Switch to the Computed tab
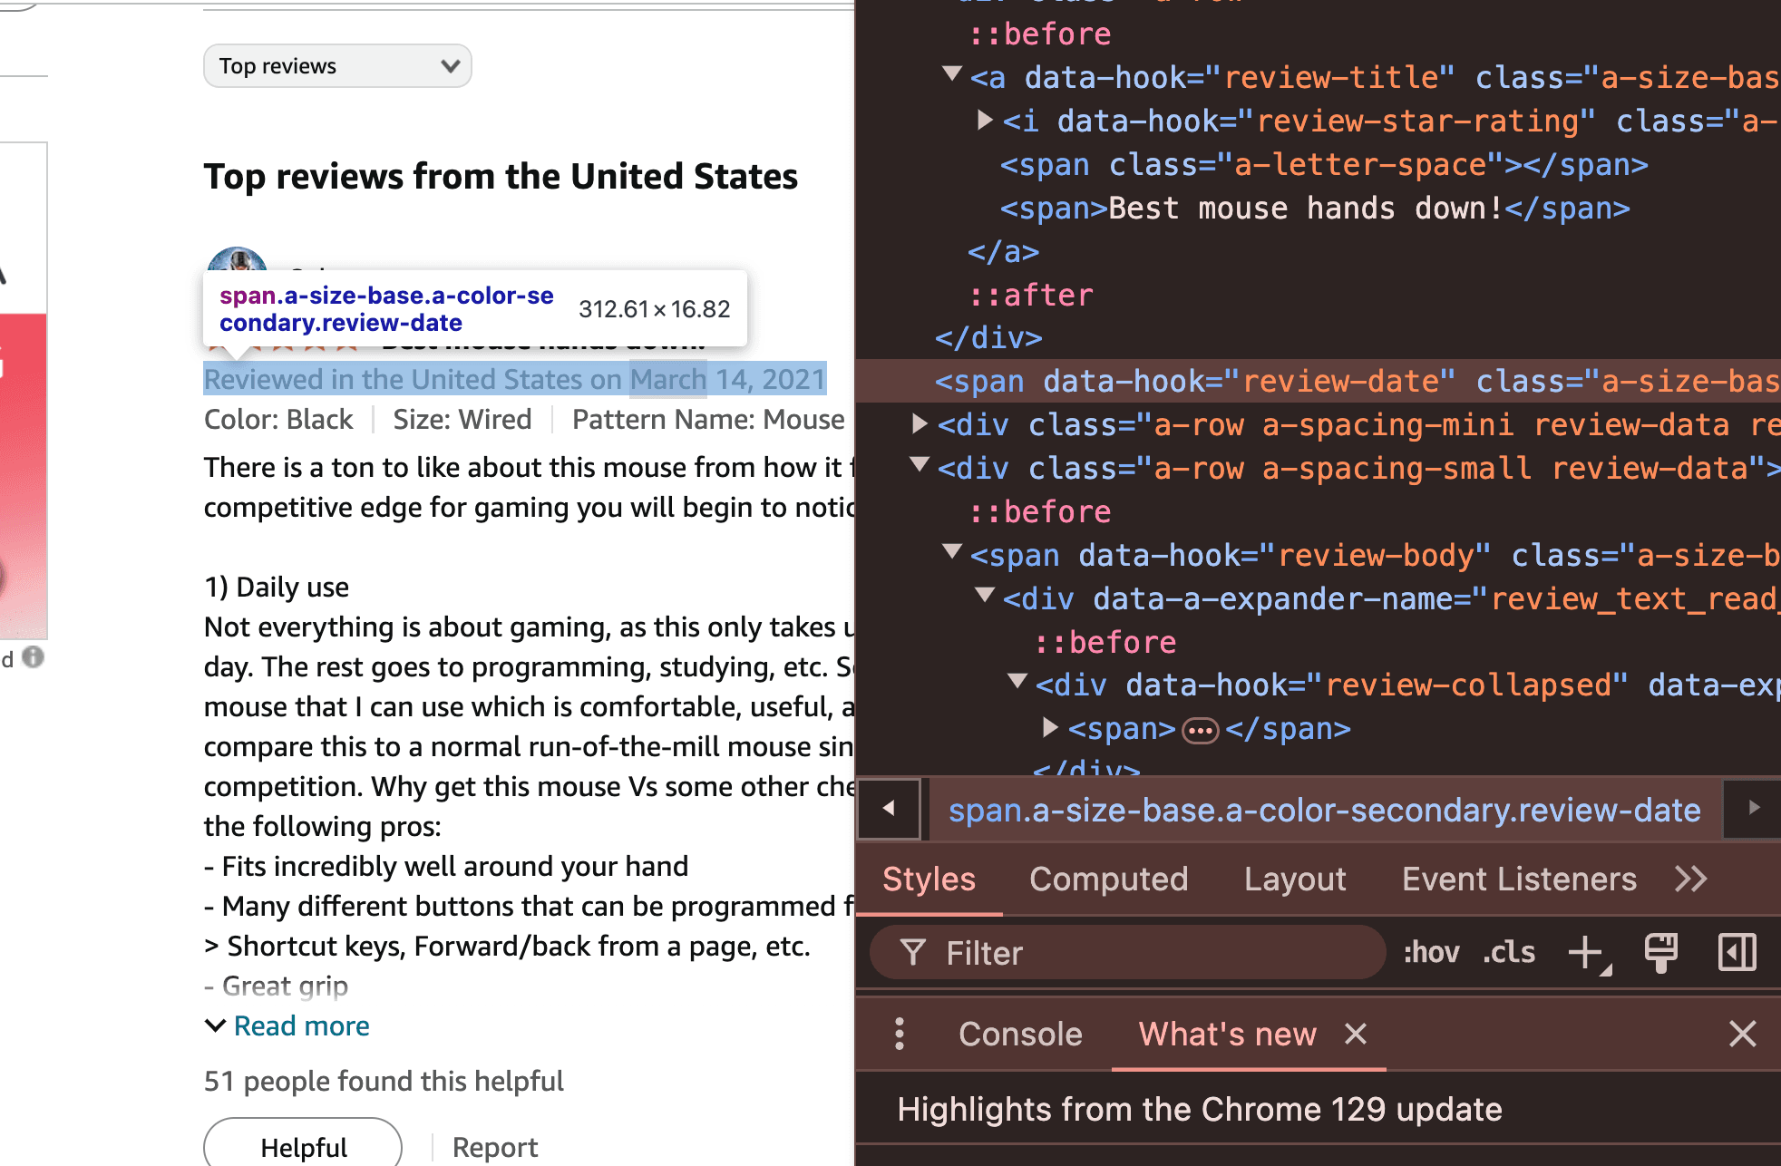This screenshot has width=1781, height=1166. point(1108,879)
